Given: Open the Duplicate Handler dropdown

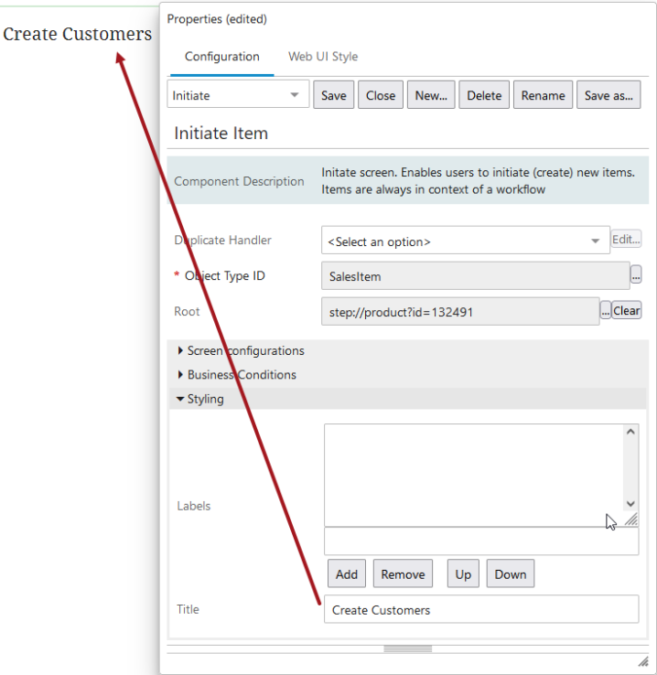Looking at the screenshot, I should tap(466, 241).
